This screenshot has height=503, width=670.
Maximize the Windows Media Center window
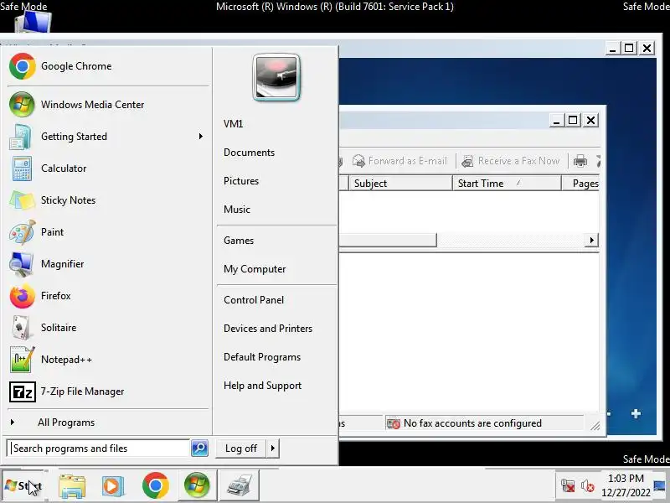coord(629,48)
